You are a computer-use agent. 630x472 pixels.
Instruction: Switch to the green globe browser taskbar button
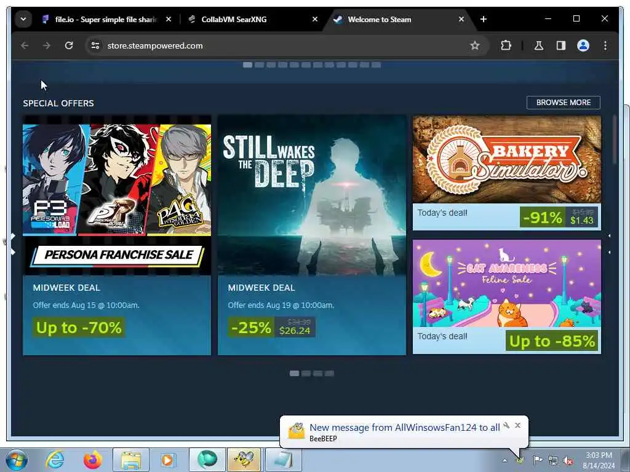(x=207, y=460)
